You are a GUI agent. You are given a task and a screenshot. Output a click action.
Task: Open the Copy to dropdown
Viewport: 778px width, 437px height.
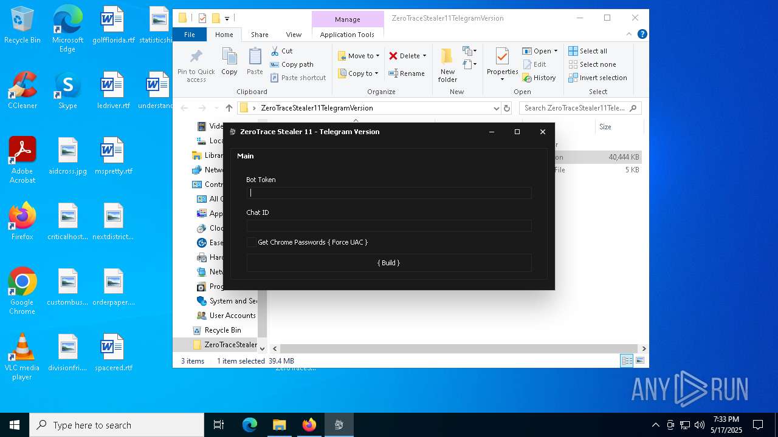[x=358, y=73]
